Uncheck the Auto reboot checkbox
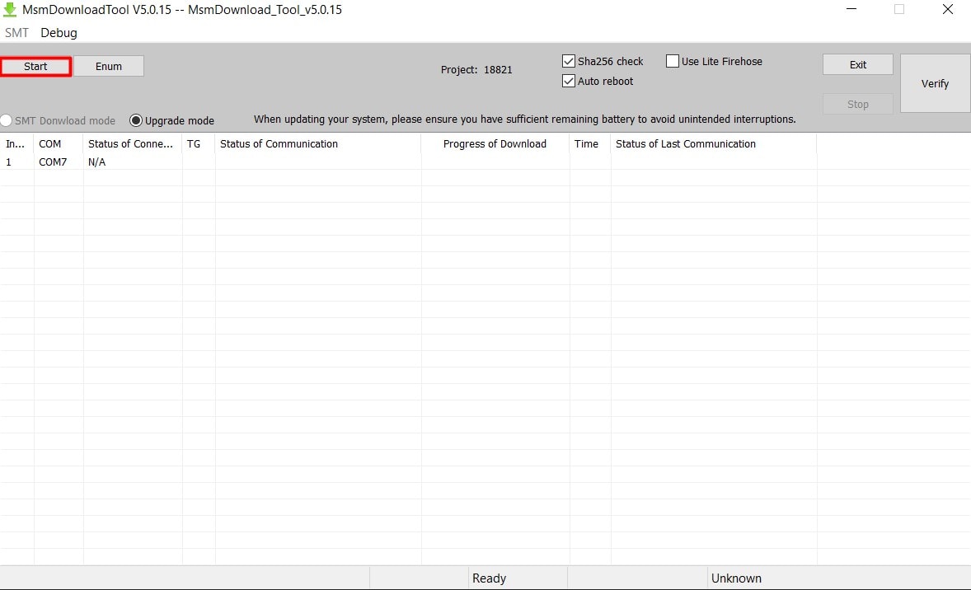The width and height of the screenshot is (971, 590). click(569, 81)
